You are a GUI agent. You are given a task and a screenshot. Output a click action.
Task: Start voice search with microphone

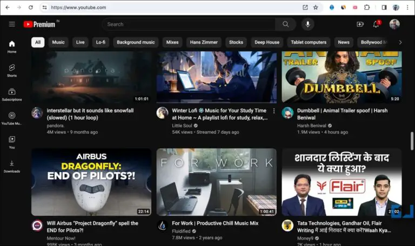coord(307,24)
